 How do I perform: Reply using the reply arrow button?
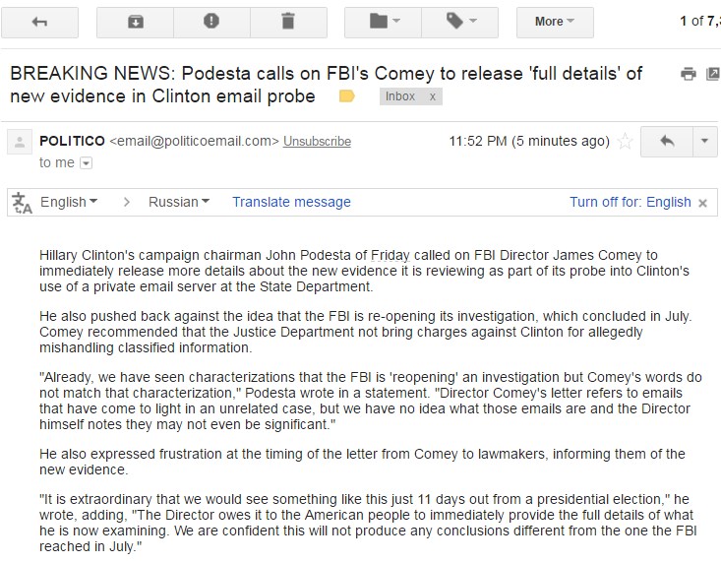(667, 142)
